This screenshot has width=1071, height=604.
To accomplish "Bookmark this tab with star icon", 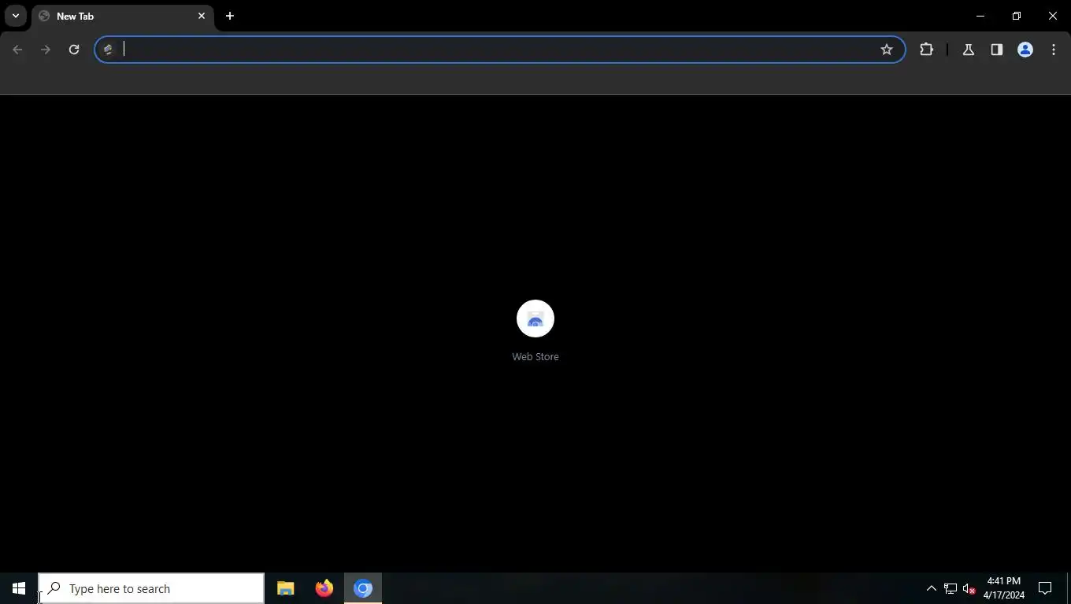I will point(887,50).
